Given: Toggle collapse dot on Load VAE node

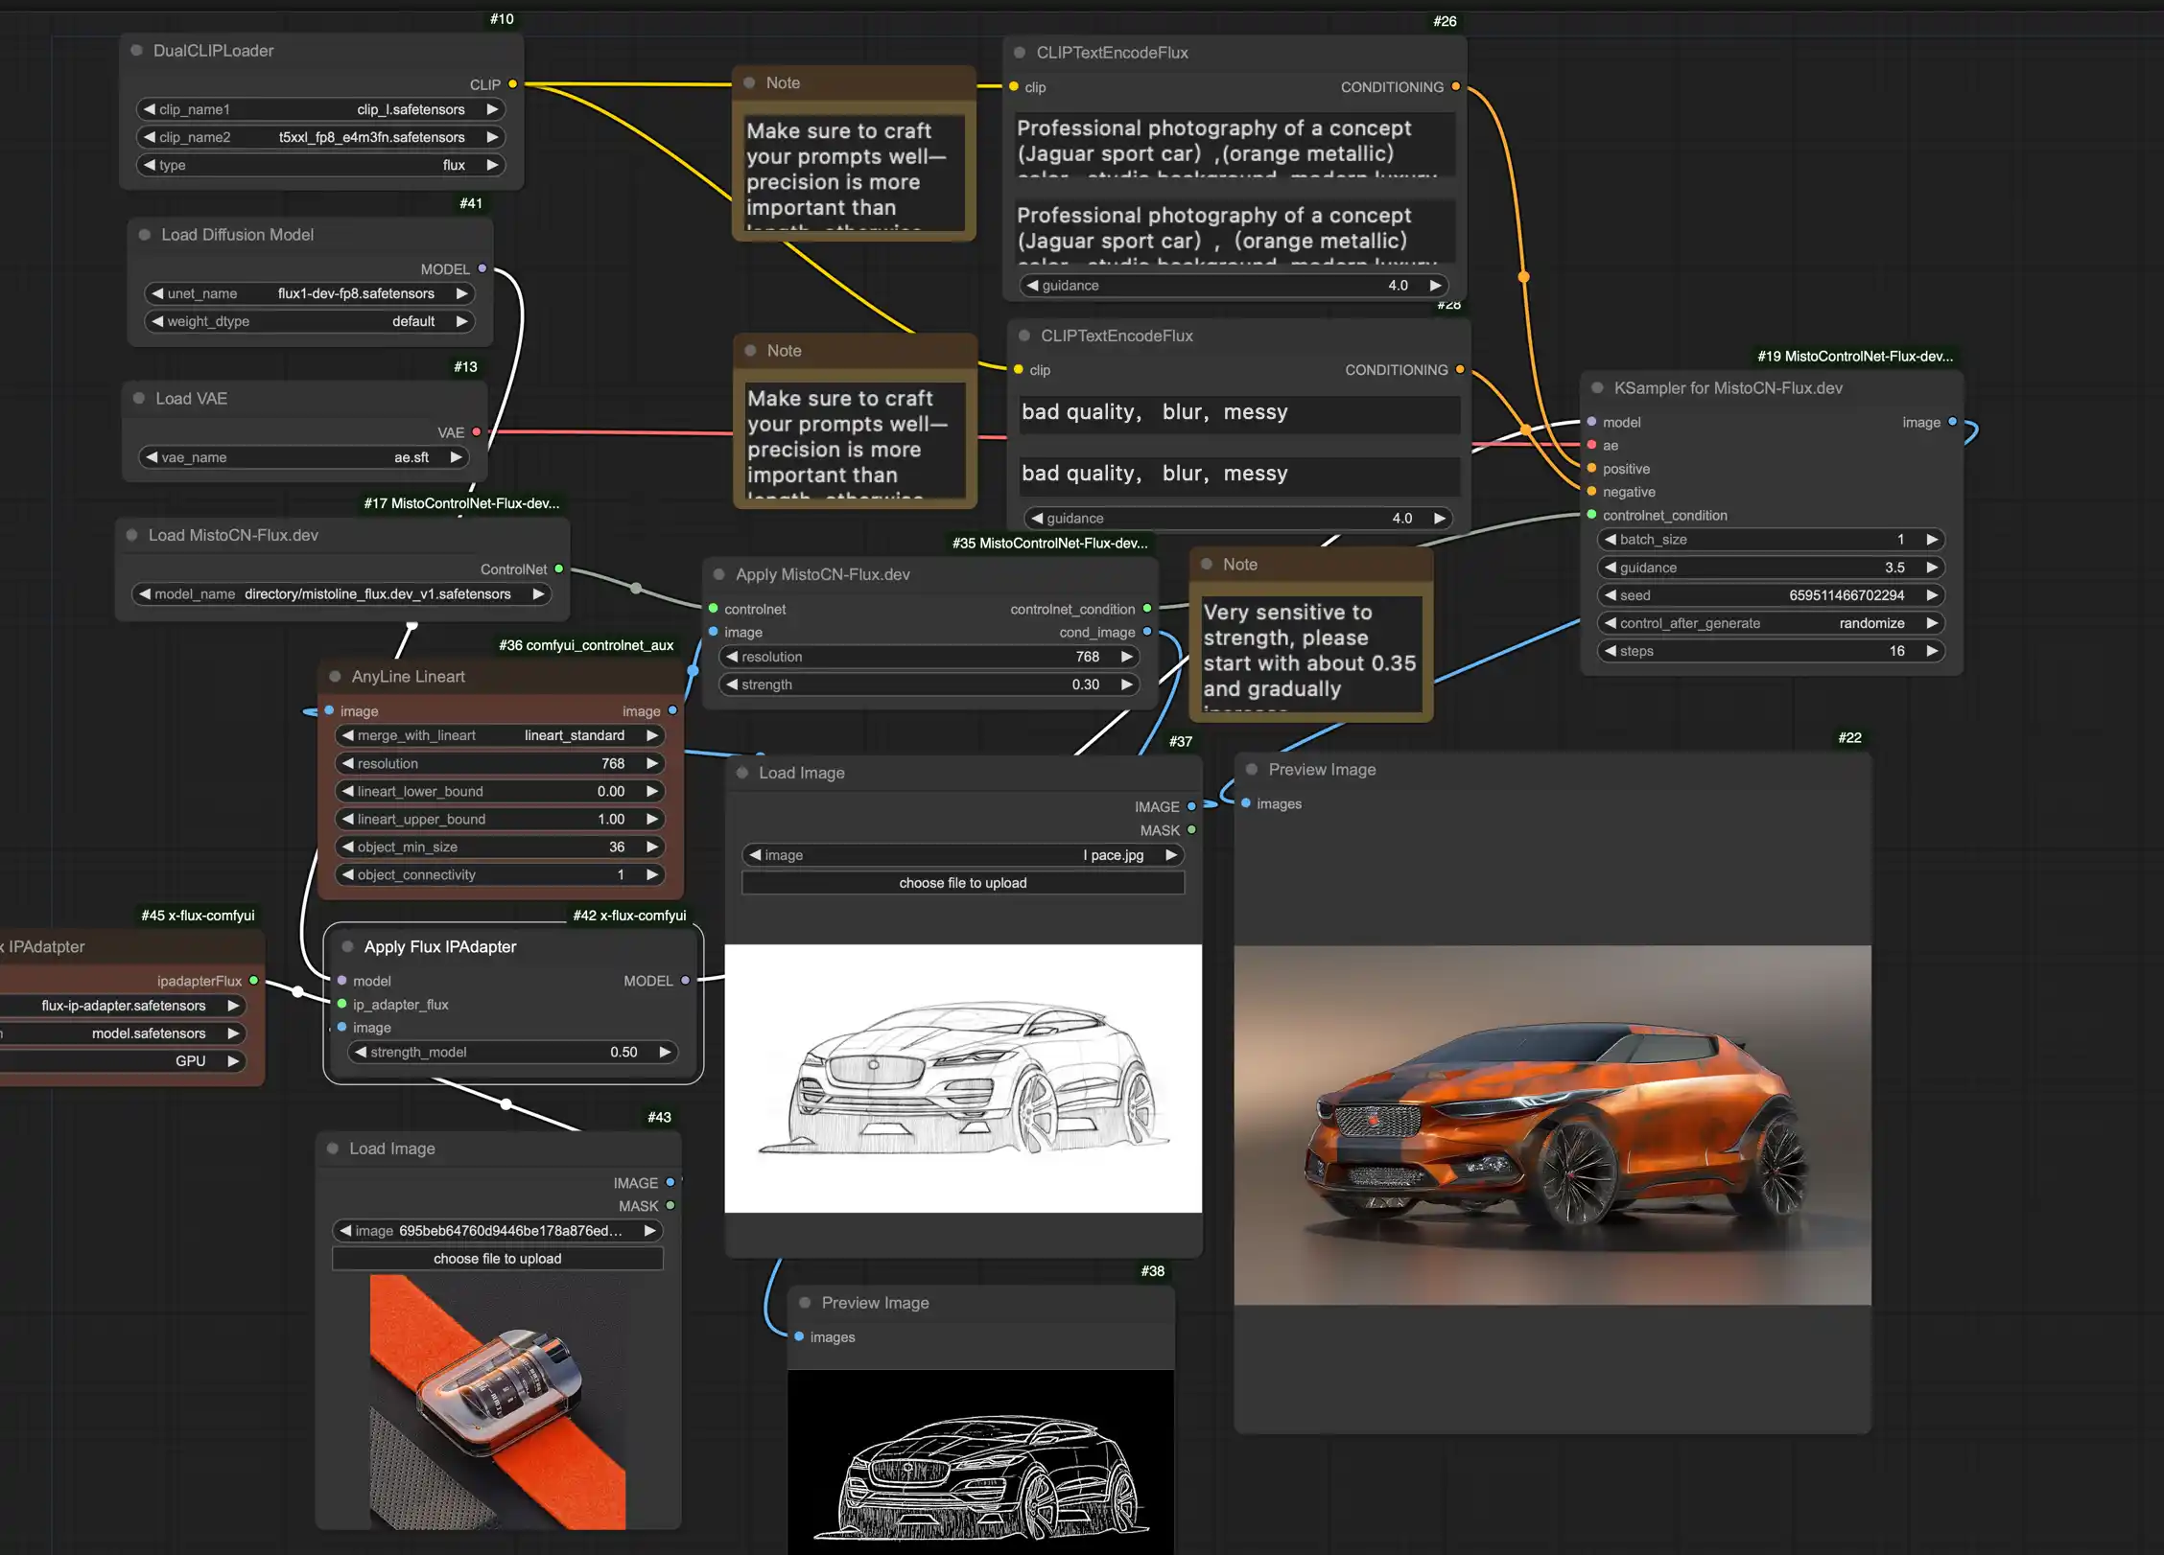Looking at the screenshot, I should [138, 398].
